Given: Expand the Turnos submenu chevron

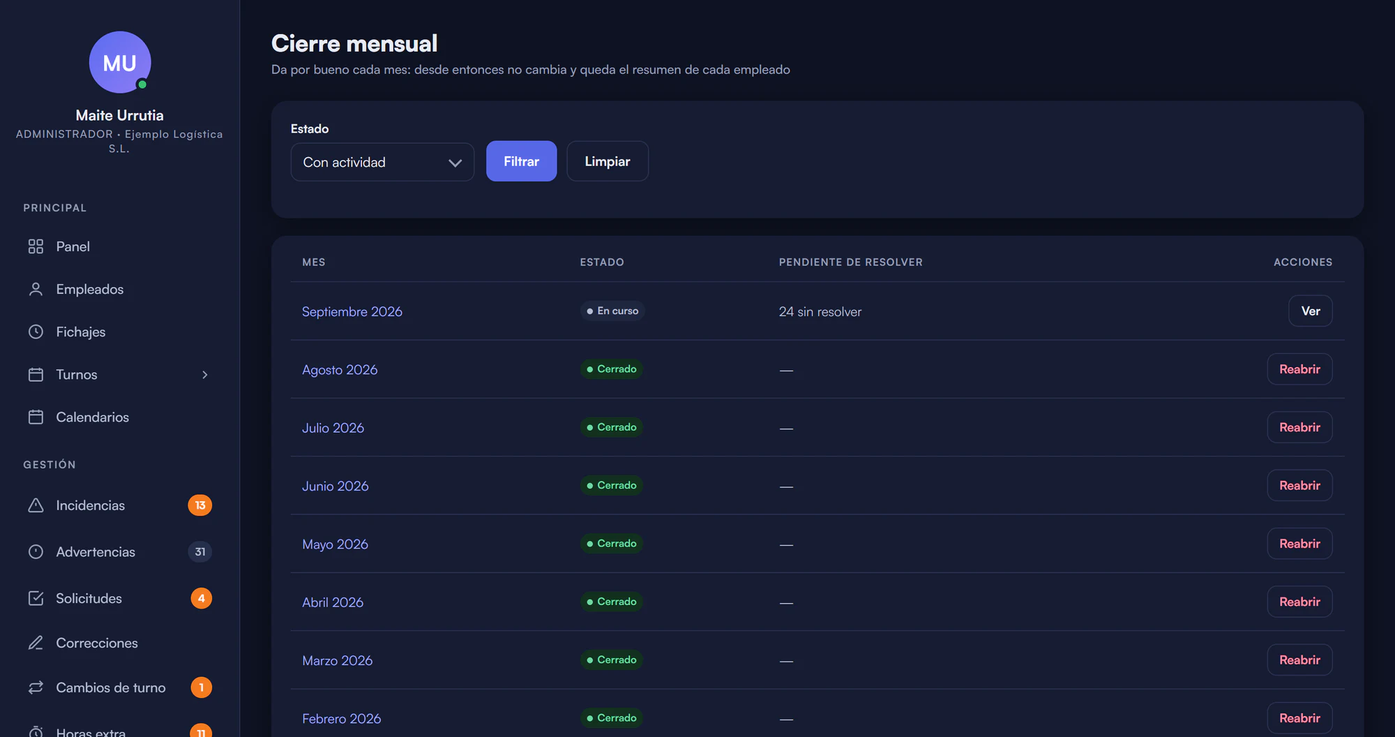Looking at the screenshot, I should click(x=205, y=375).
